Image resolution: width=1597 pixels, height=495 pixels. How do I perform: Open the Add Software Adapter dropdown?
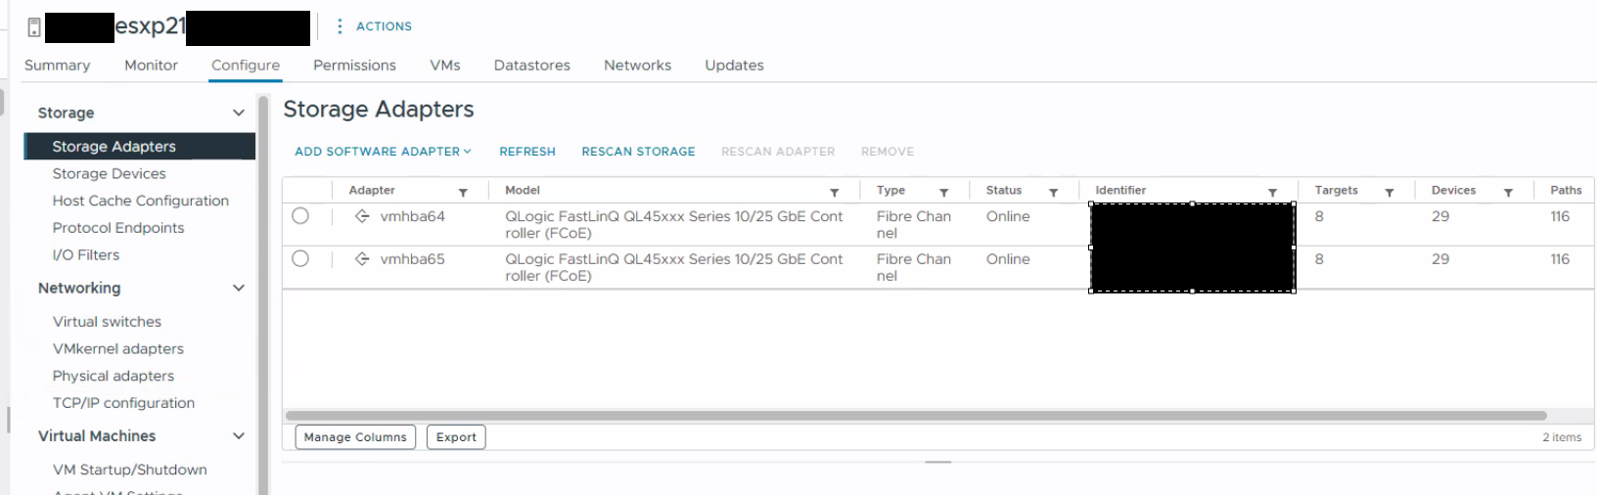[383, 152]
